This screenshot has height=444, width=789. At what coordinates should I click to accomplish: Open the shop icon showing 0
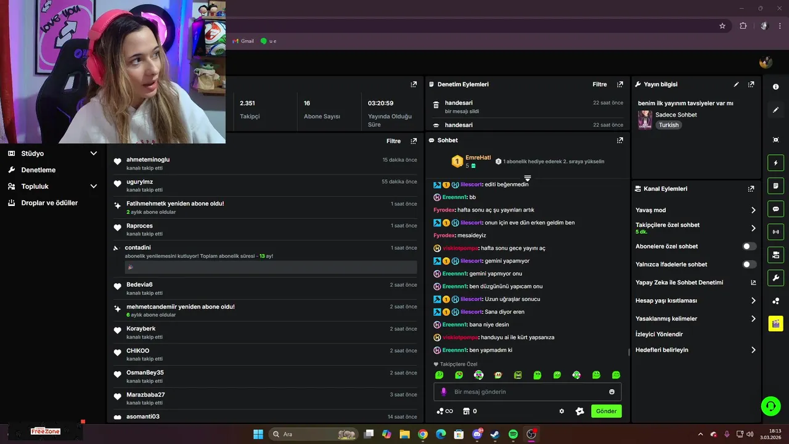pyautogui.click(x=470, y=411)
